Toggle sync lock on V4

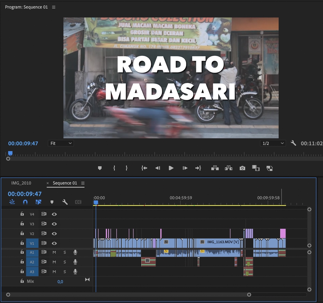point(44,214)
